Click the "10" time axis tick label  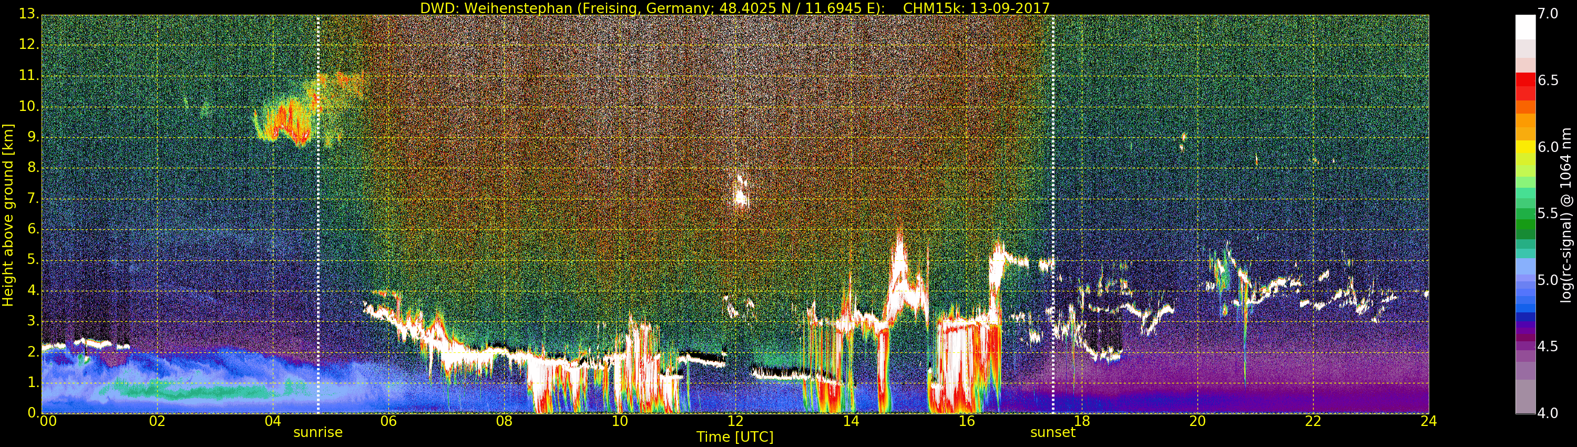tap(620, 421)
